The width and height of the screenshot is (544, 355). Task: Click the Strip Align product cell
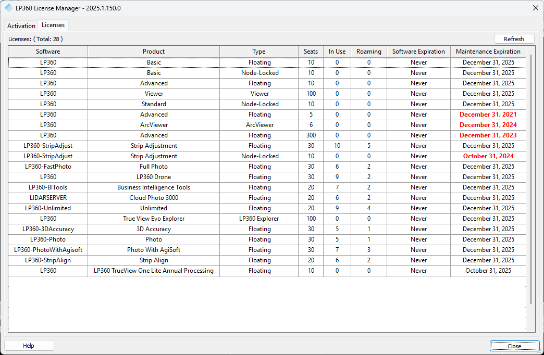coord(154,260)
